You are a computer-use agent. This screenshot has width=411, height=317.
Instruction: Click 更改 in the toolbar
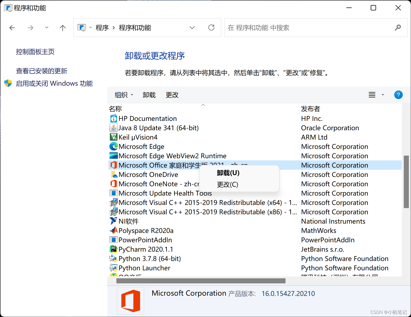(x=172, y=95)
